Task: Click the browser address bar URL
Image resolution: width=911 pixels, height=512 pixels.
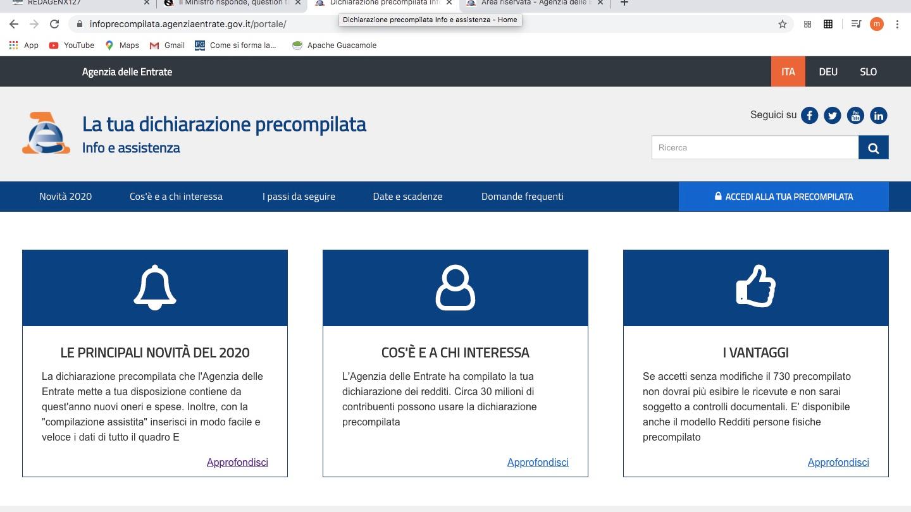Action: (x=188, y=24)
